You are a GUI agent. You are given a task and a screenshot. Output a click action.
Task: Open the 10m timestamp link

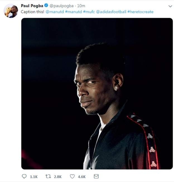click(x=81, y=6)
